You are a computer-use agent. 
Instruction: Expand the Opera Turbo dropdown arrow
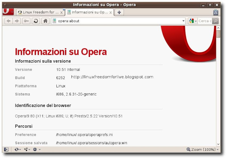pos(39,149)
